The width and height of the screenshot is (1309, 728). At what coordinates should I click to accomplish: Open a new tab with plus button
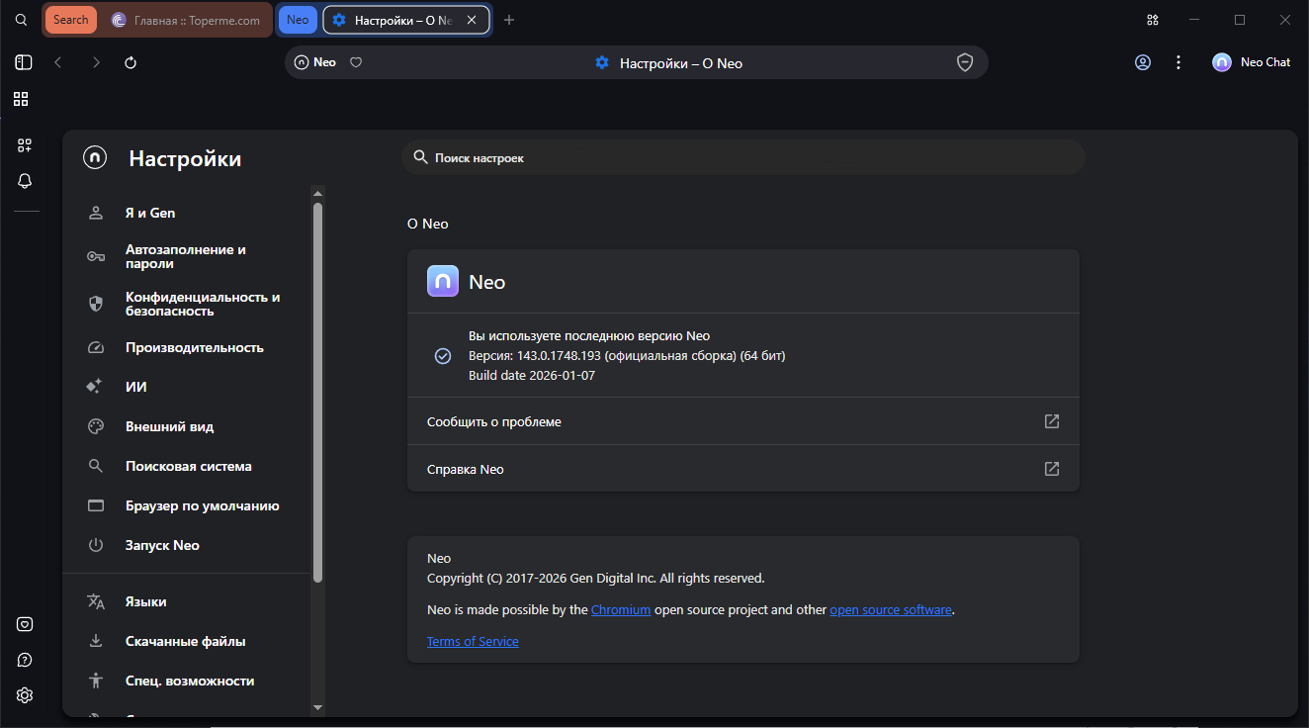pyautogui.click(x=509, y=20)
